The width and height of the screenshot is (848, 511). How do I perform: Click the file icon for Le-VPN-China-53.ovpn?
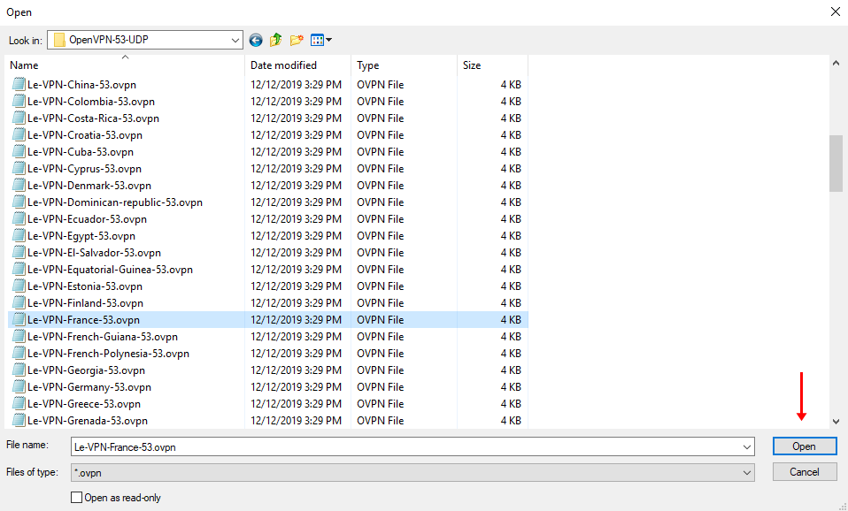pyautogui.click(x=19, y=84)
